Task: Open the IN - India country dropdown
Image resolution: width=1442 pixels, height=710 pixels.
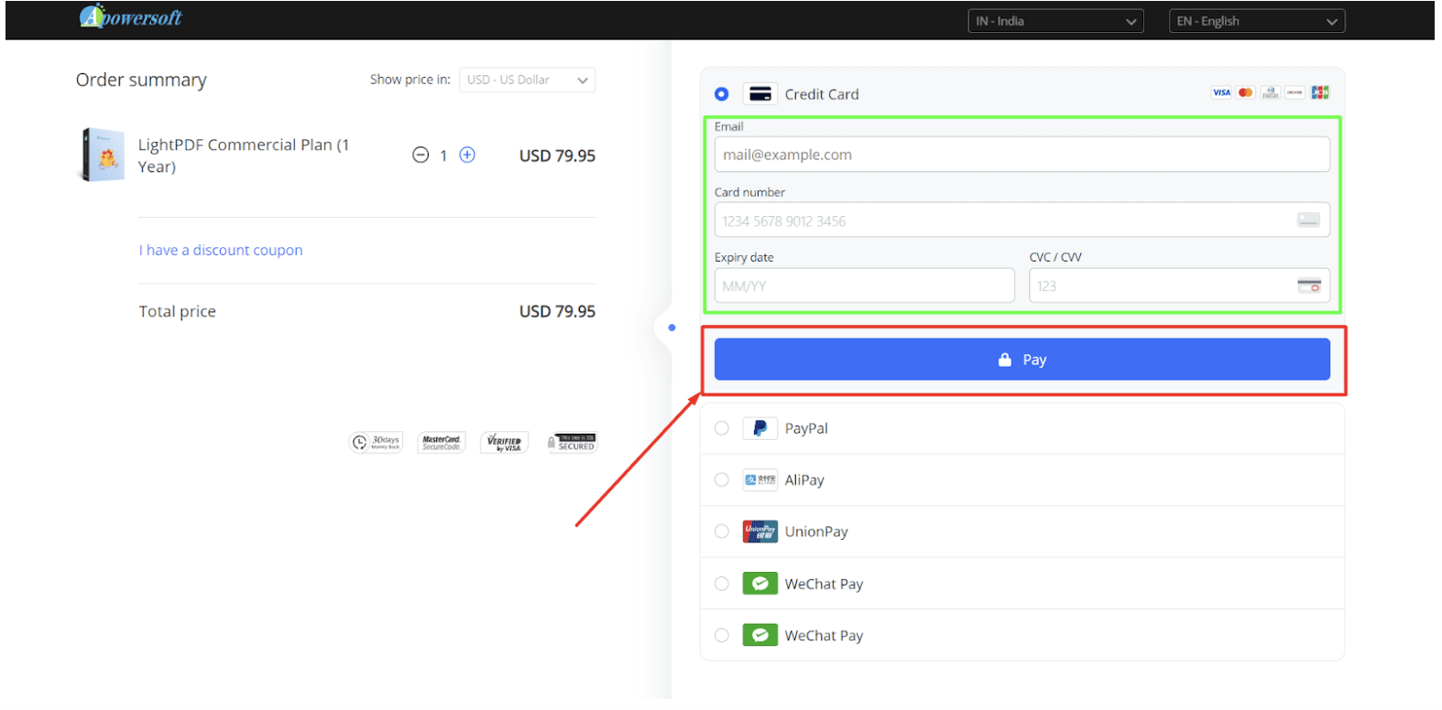Action: tap(1055, 21)
